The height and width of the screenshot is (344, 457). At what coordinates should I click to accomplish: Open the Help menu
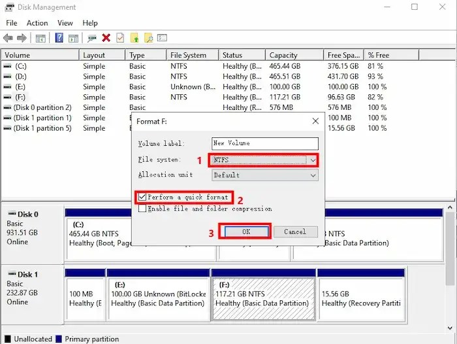tap(90, 23)
